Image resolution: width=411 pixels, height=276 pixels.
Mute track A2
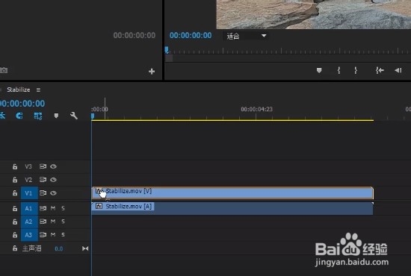(x=53, y=222)
